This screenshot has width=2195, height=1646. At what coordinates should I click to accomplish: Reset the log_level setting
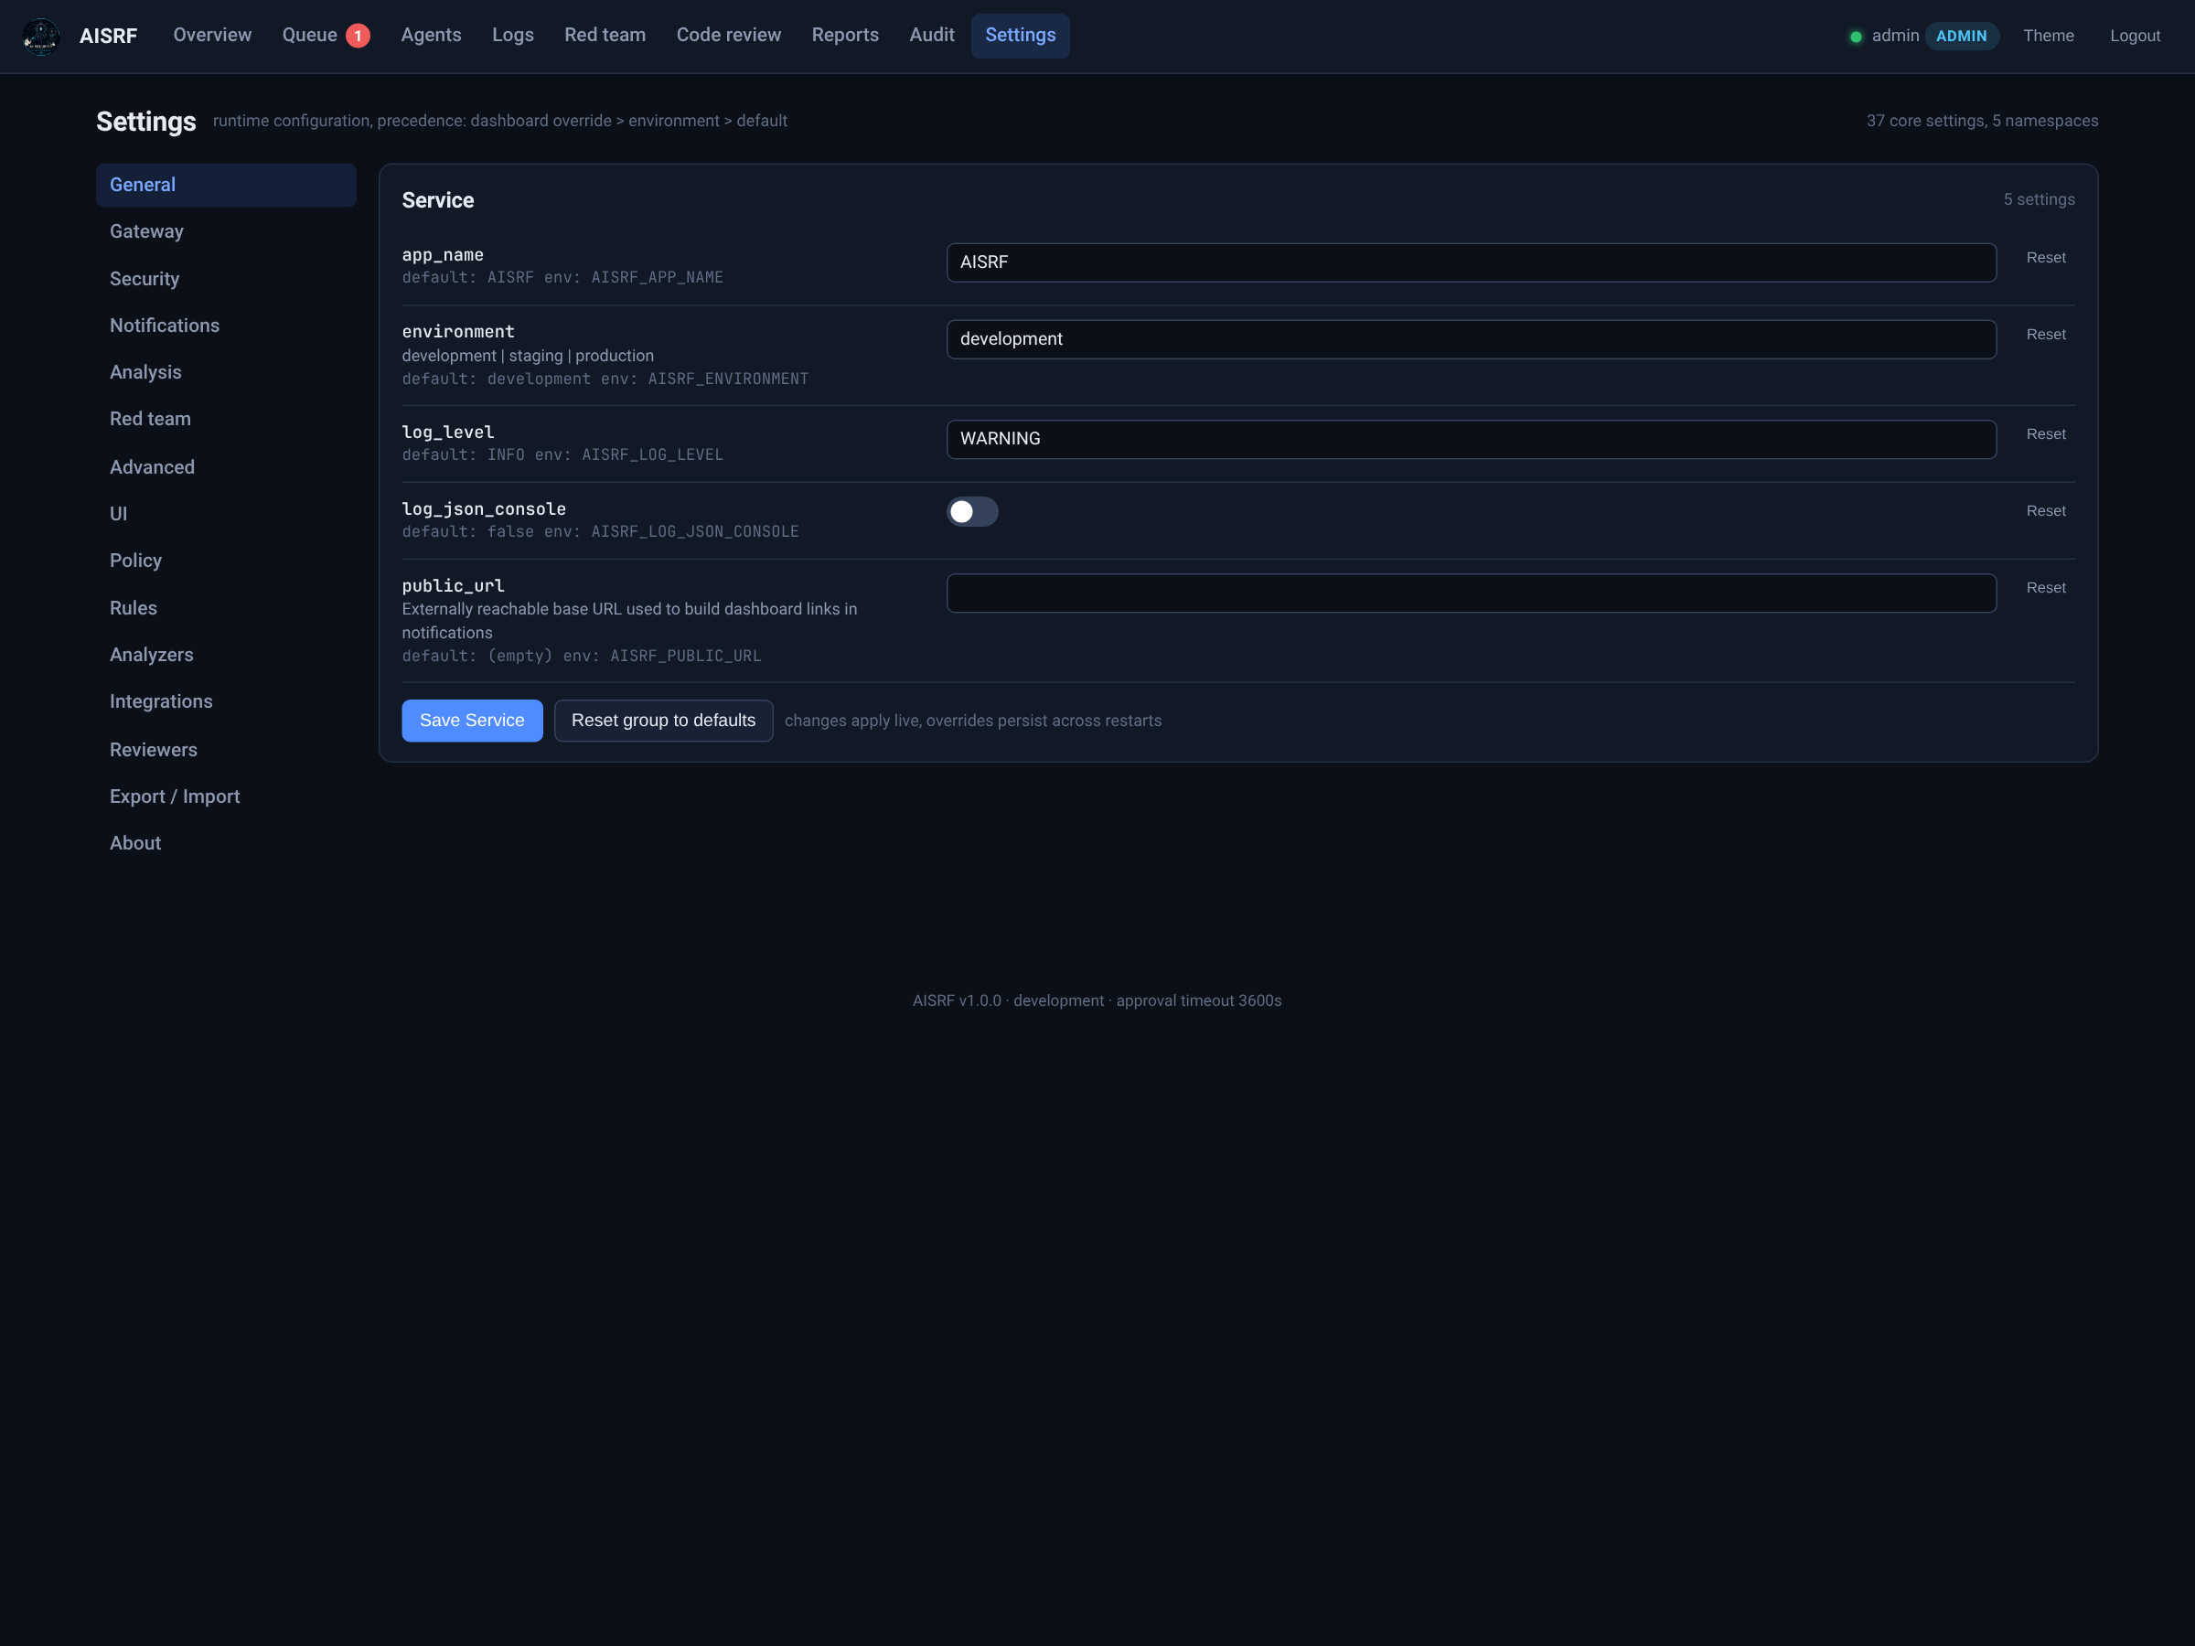pyautogui.click(x=2045, y=434)
